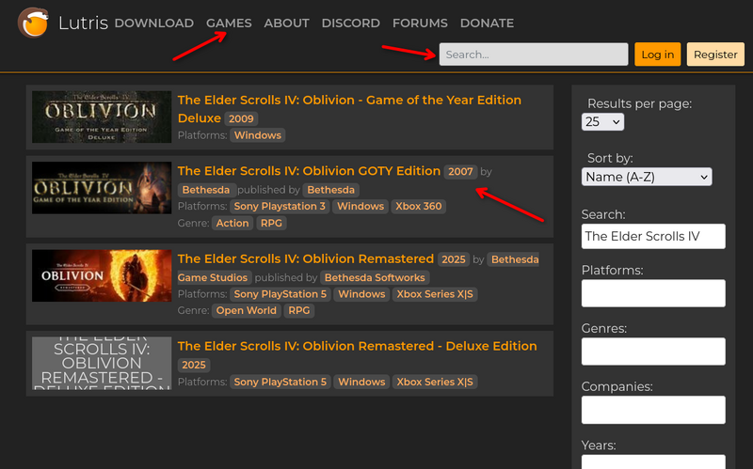Click the Action genre tag
Image resolution: width=753 pixels, height=469 pixels.
(x=232, y=223)
